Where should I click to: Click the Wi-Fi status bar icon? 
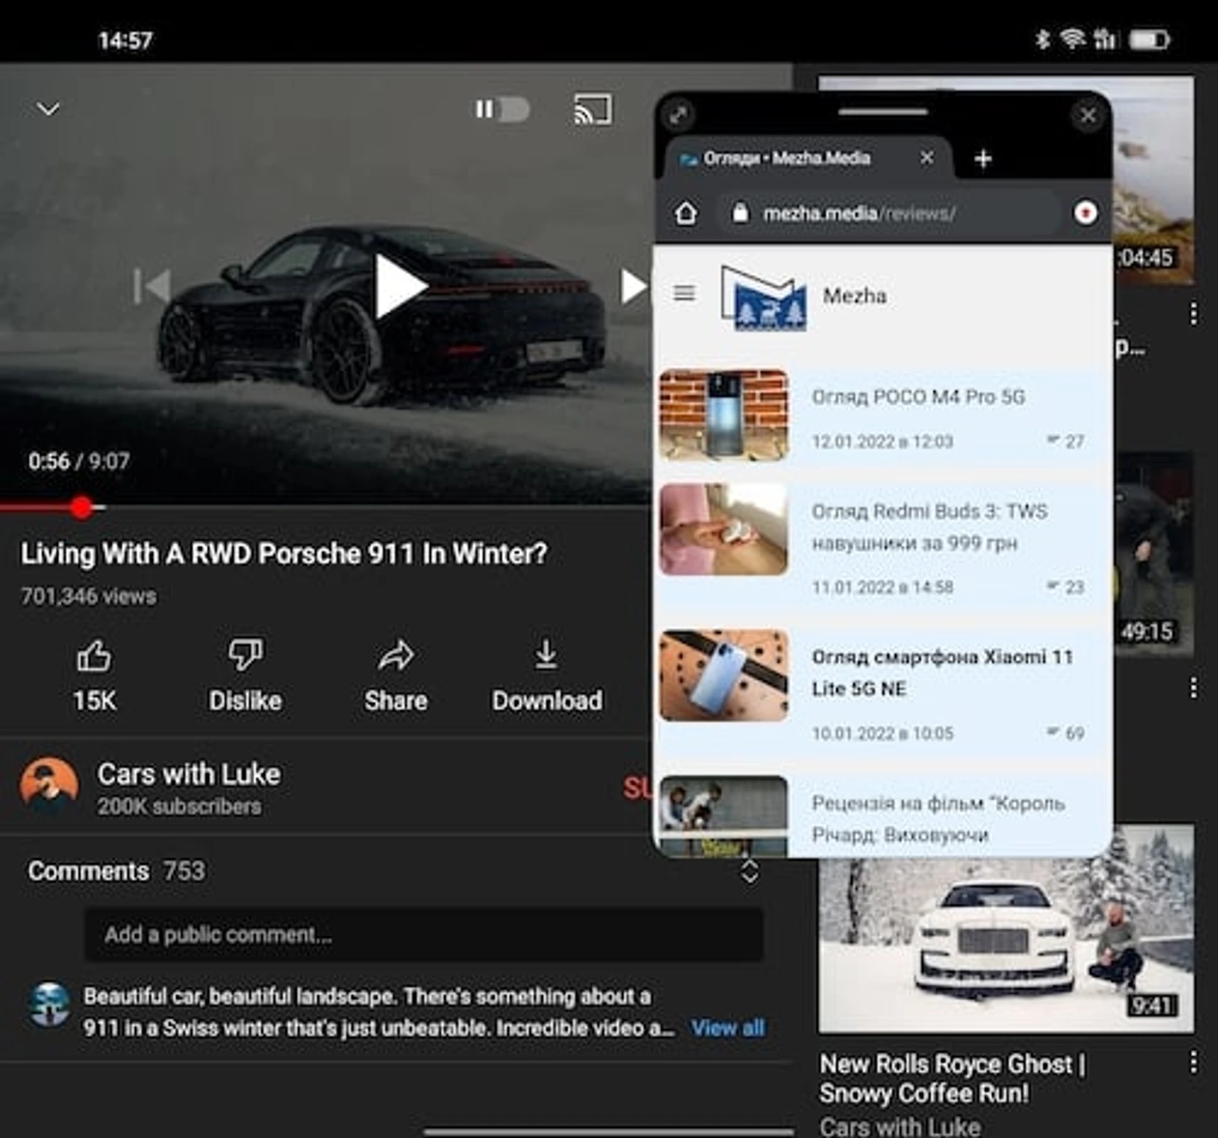1071,39
